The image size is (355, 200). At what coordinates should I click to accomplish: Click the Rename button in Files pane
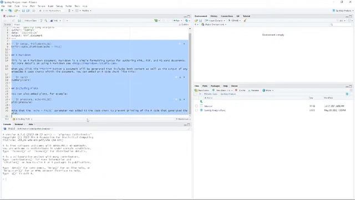click(253, 91)
